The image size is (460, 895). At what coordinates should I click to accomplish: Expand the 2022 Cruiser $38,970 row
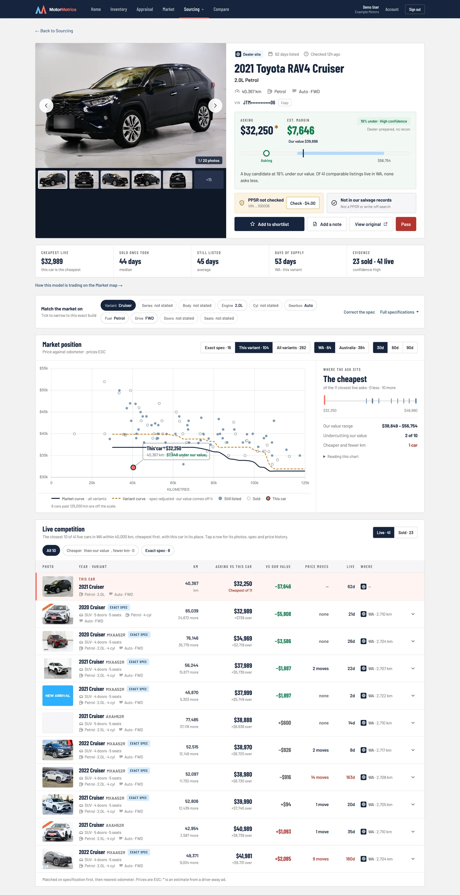(413, 750)
